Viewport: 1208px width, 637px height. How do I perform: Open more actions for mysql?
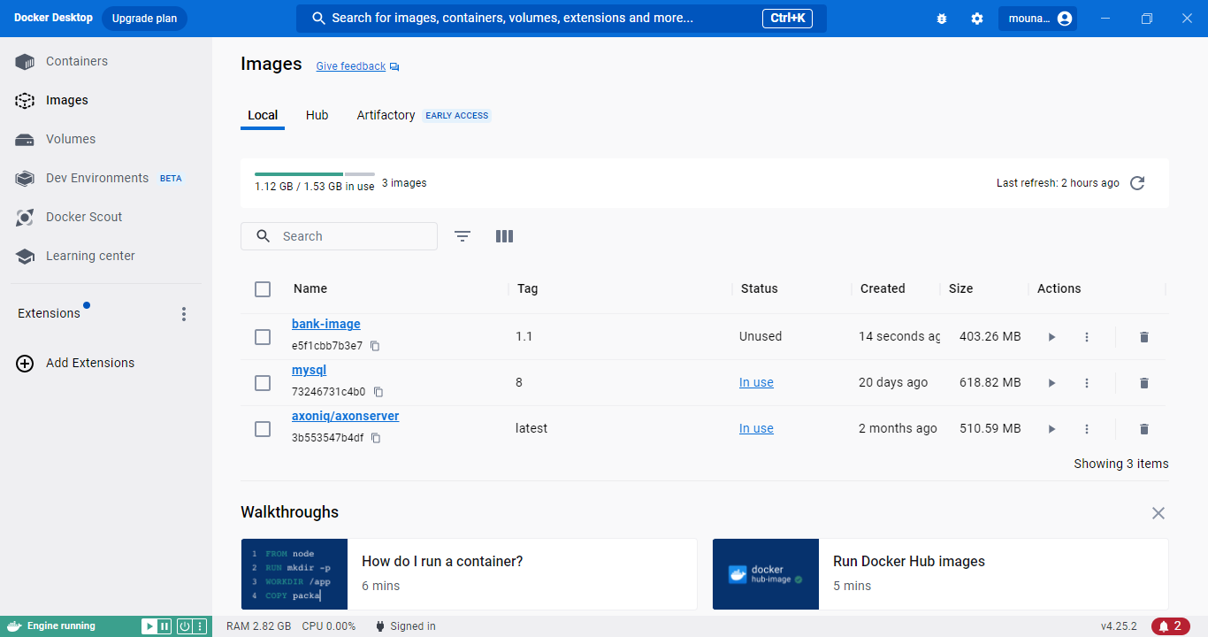click(1087, 383)
